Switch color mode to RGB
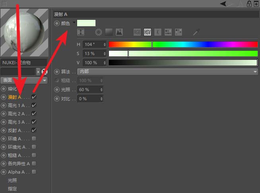 [137, 32]
